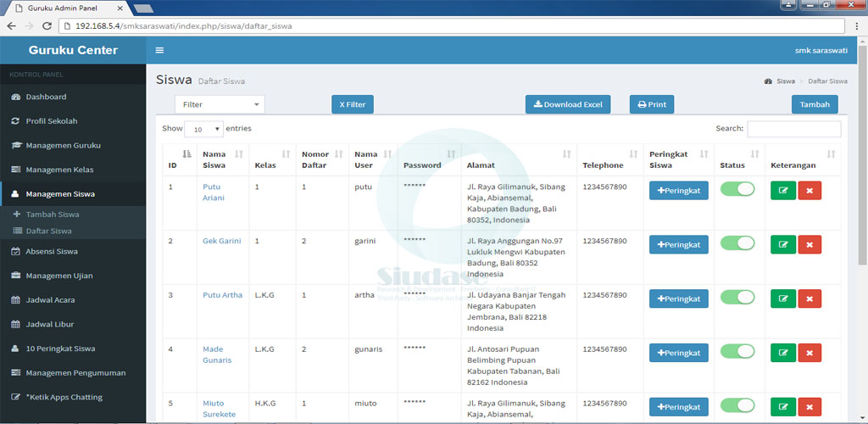Toggle status switch for Putu Ariani
Screen dimensions: 868x424
tap(737, 189)
